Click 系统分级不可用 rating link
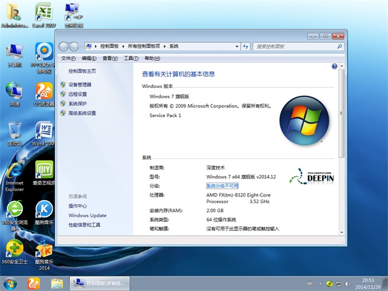Image resolution: width=388 pixels, height=291 pixels. point(222,186)
